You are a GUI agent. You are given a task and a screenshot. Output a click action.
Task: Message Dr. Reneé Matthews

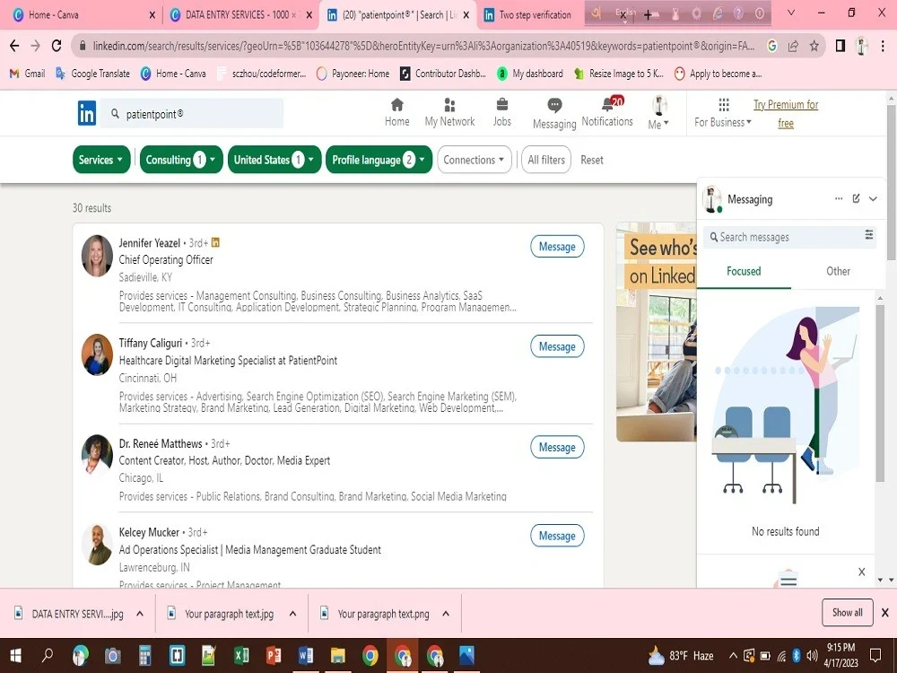557,448
